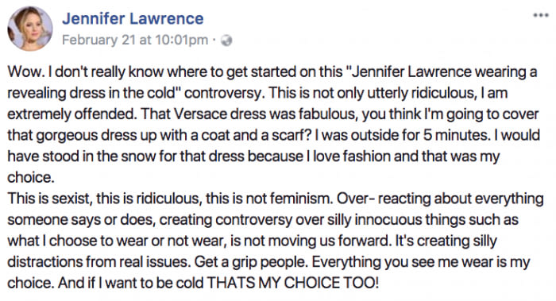Open the round profile picture thumbnail
Viewport: 556px width, 301px height.
(x=30, y=29)
